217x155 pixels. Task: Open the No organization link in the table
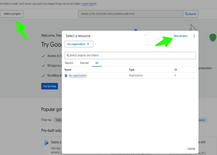coord(77,76)
